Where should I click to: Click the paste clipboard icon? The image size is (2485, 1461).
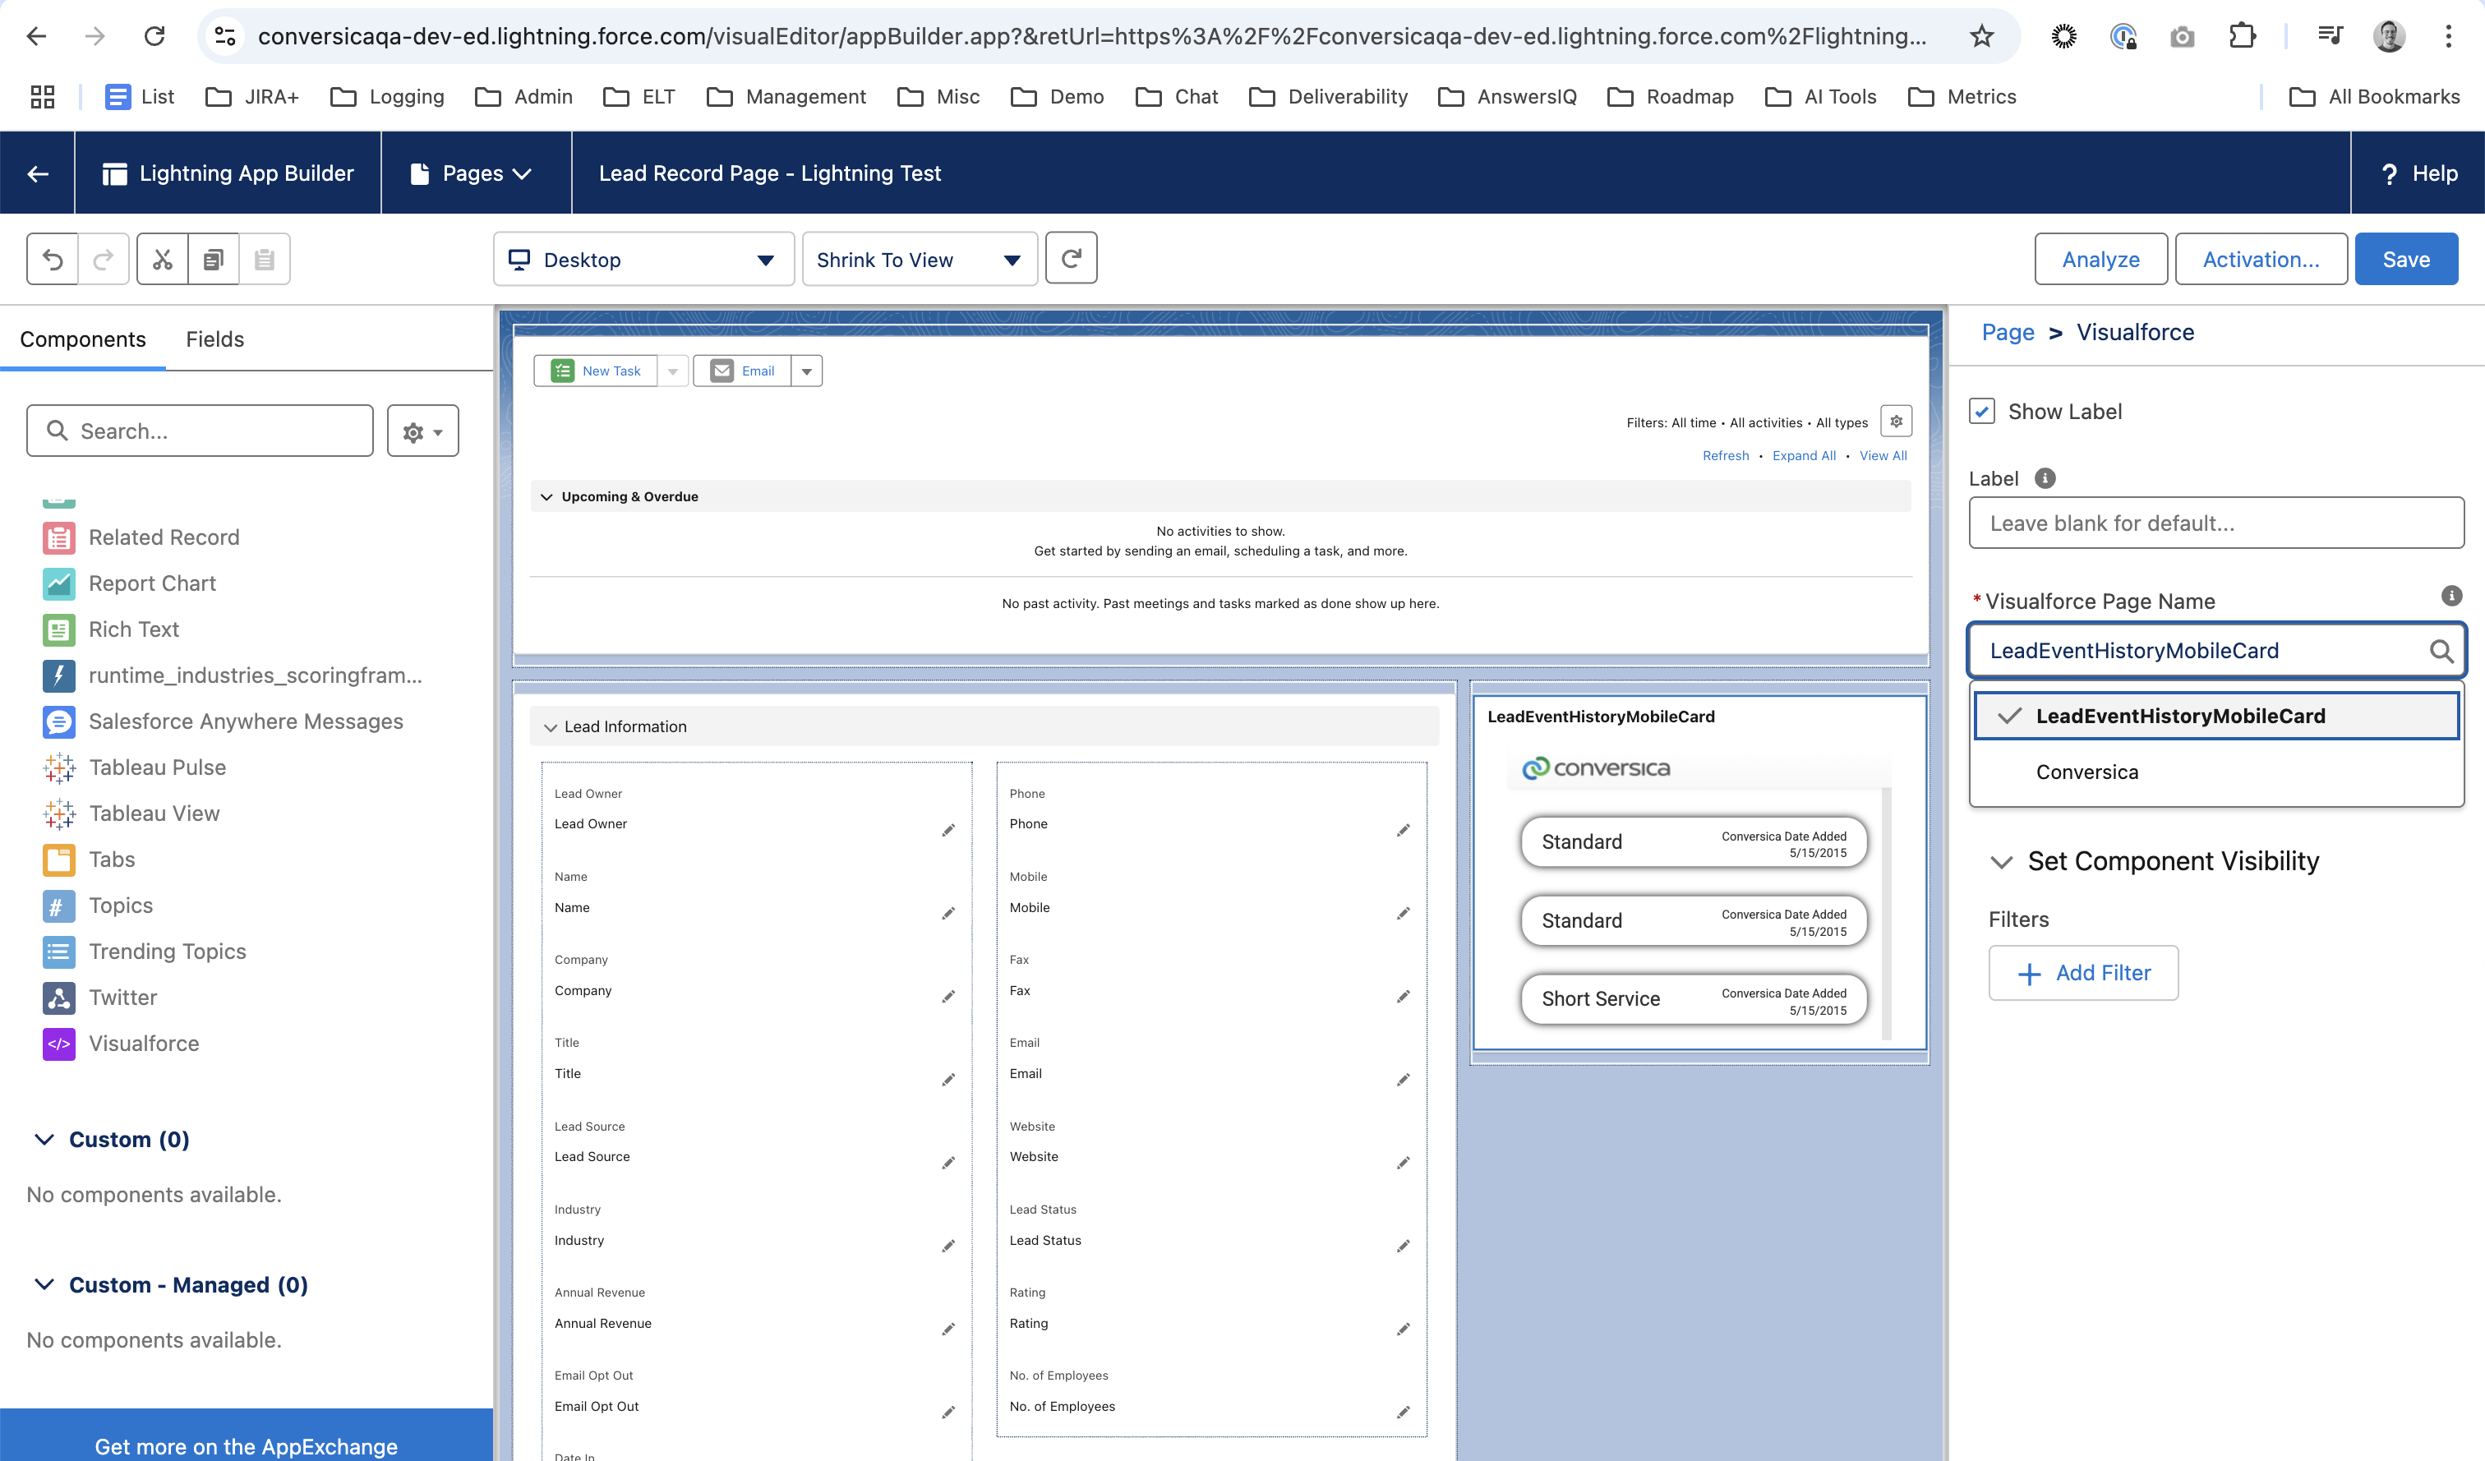click(265, 260)
